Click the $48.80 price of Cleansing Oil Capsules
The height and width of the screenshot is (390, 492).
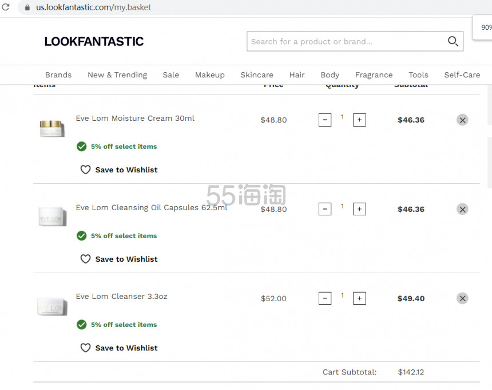click(273, 209)
